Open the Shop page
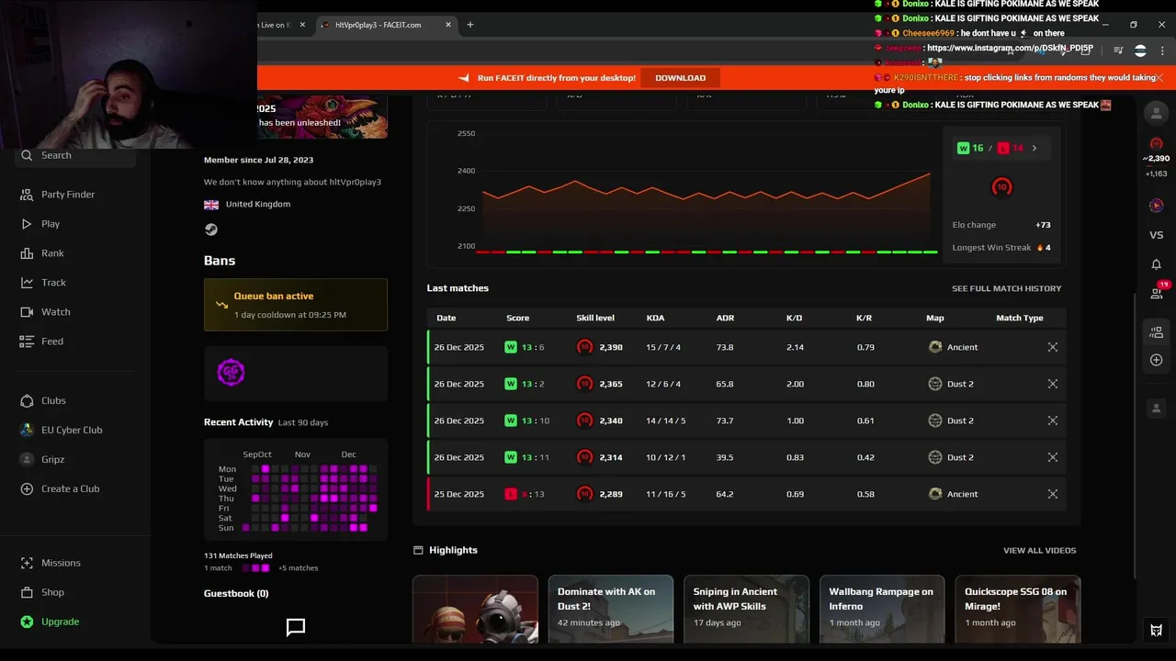1176x661 pixels. point(41,592)
